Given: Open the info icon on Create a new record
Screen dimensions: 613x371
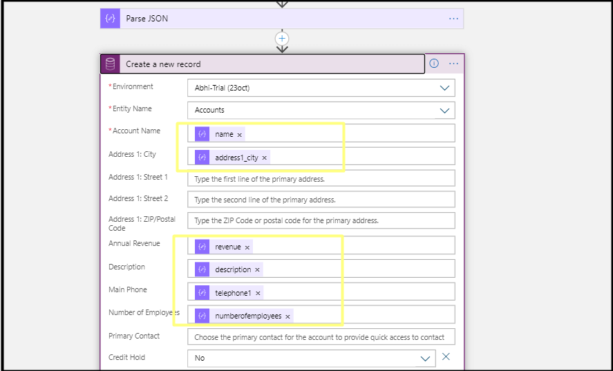Looking at the screenshot, I should point(434,64).
